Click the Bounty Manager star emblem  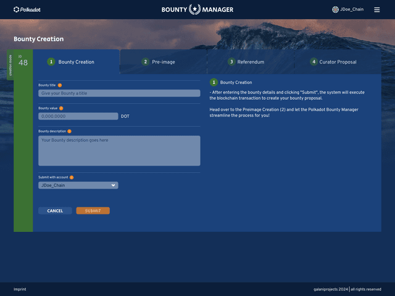point(194,9)
